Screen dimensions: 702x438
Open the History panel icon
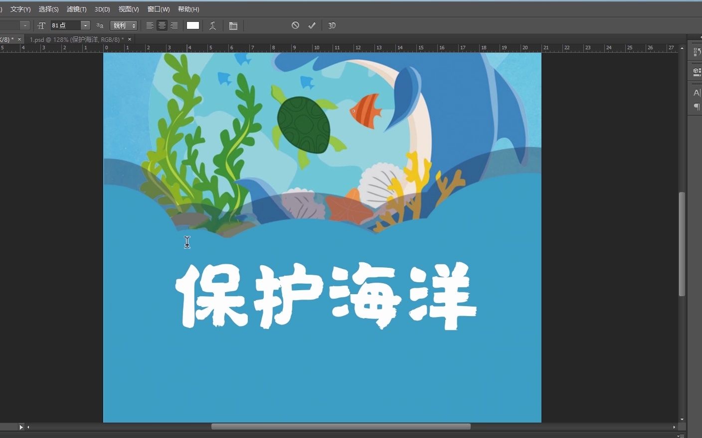[x=697, y=52]
